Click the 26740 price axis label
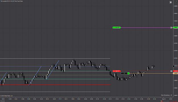Viewport: 178px width, 102px height. tap(176, 58)
